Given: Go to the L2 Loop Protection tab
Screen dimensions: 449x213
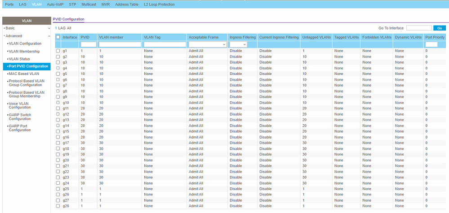Looking at the screenshot, I should (x=160, y=4).
